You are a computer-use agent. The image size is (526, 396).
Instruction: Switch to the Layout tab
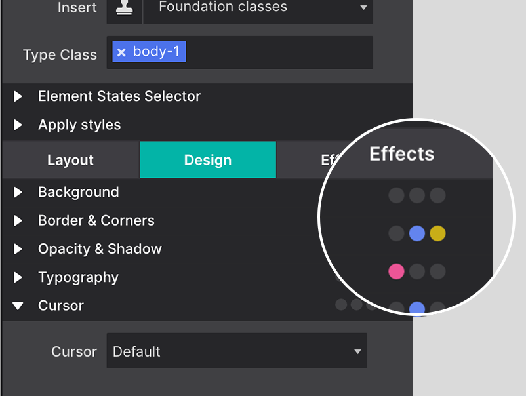click(70, 160)
